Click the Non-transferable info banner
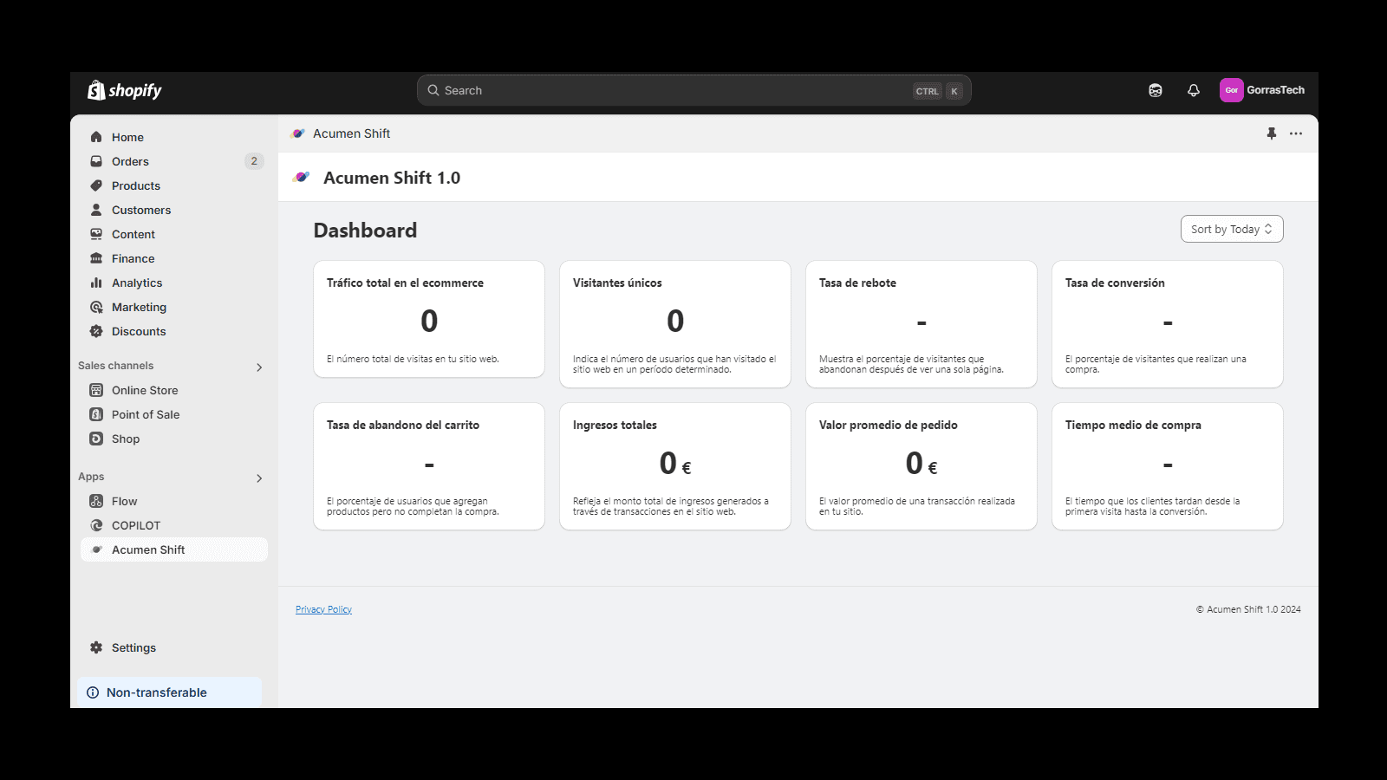This screenshot has height=780, width=1387. (x=169, y=692)
